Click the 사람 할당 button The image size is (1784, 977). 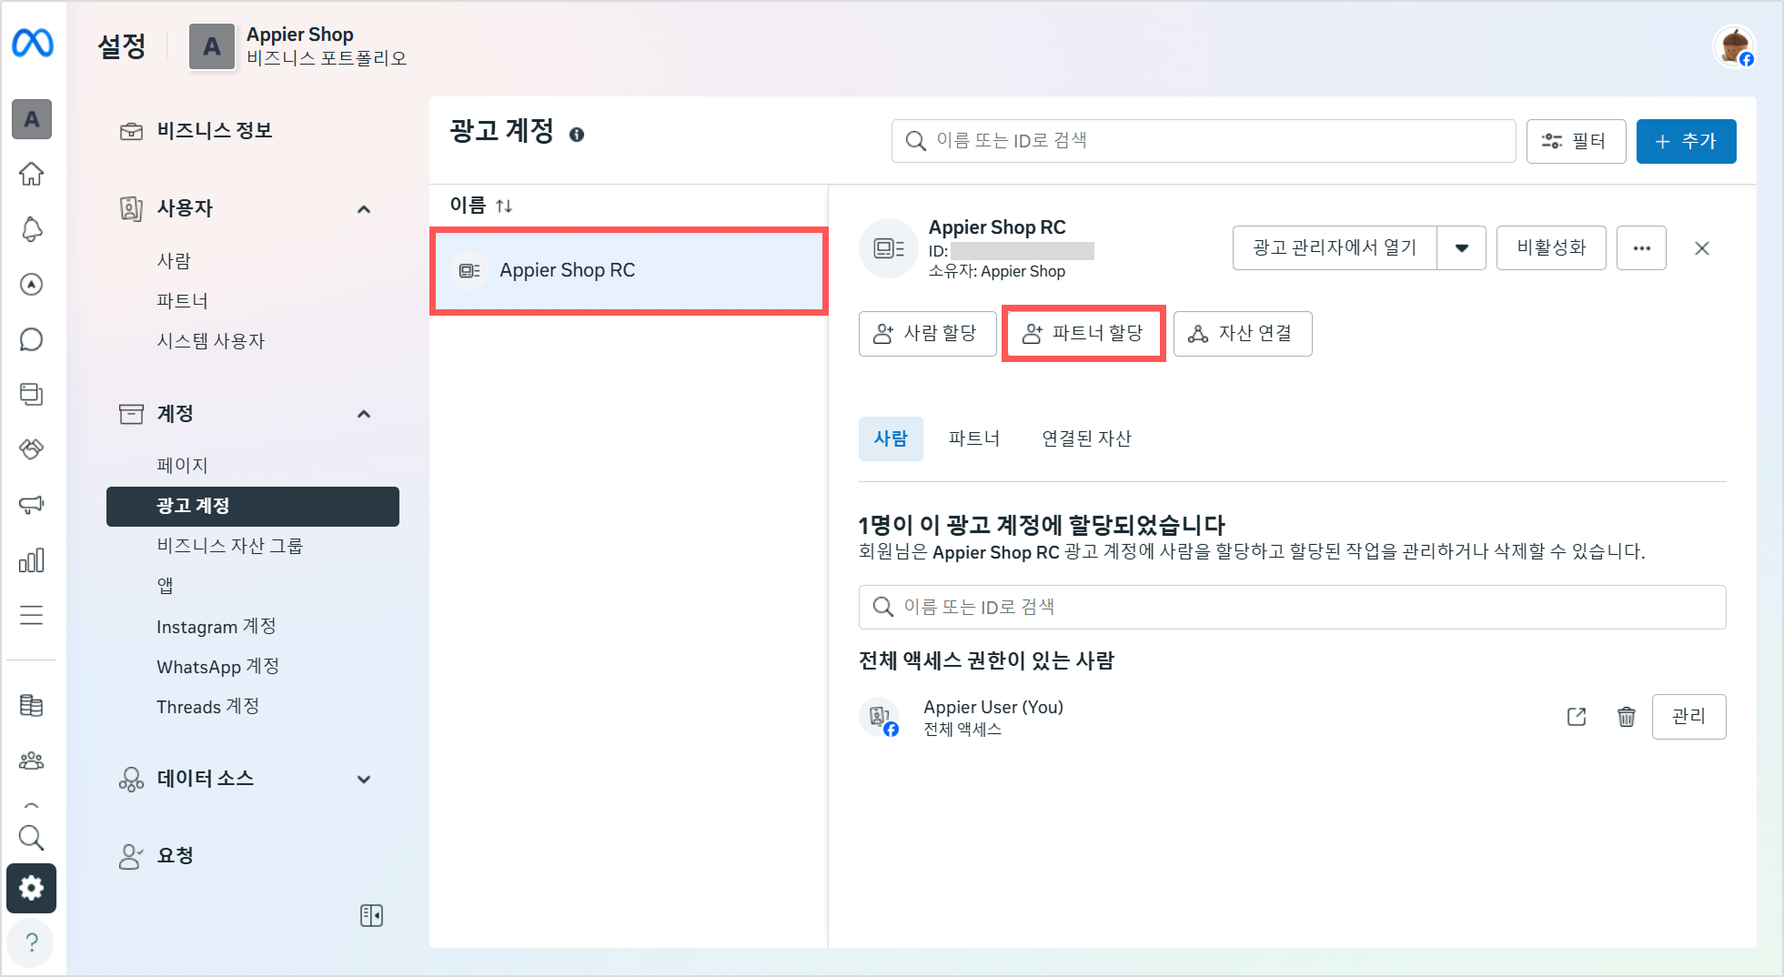927,334
